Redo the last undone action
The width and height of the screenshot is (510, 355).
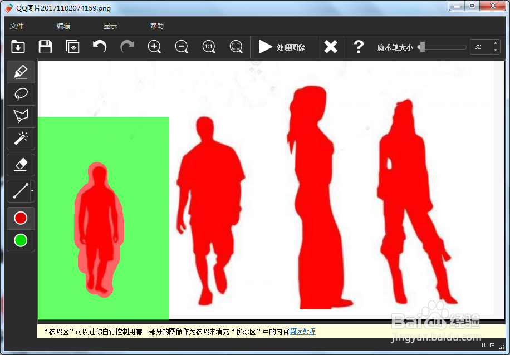coord(127,47)
